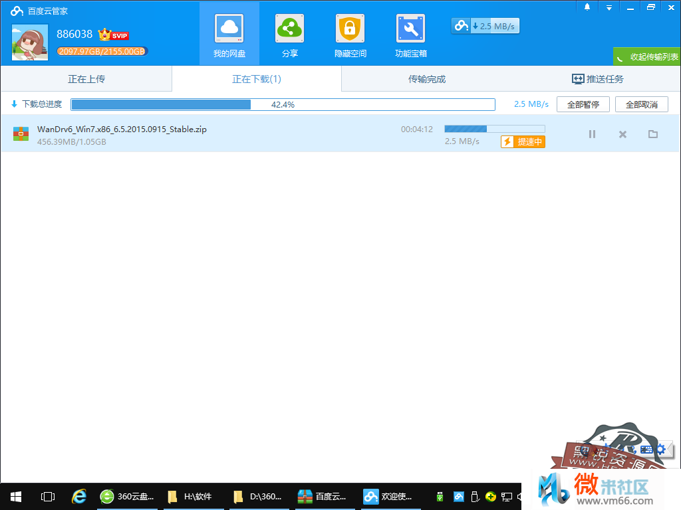Click the network tray icon
The image size is (681, 510).
point(507,497)
